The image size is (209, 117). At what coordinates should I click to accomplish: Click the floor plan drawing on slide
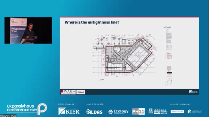click(x=125, y=57)
